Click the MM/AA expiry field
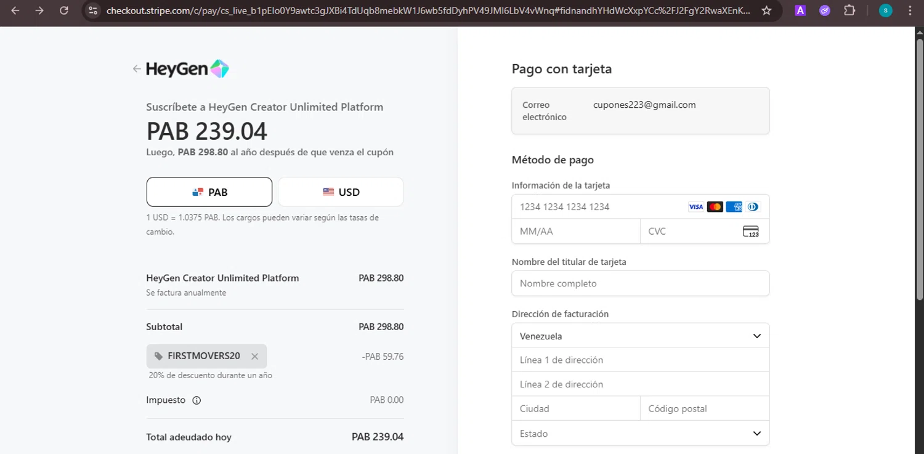924x454 pixels. pyautogui.click(x=576, y=232)
